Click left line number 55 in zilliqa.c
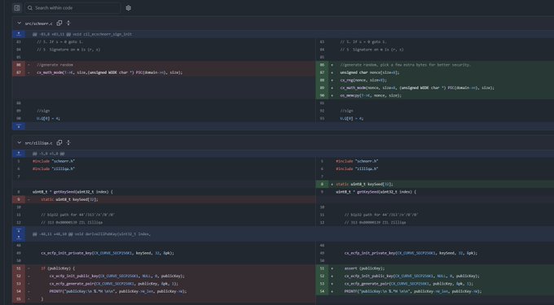Screen dimensions: 554x305 pyautogui.click(x=19, y=299)
